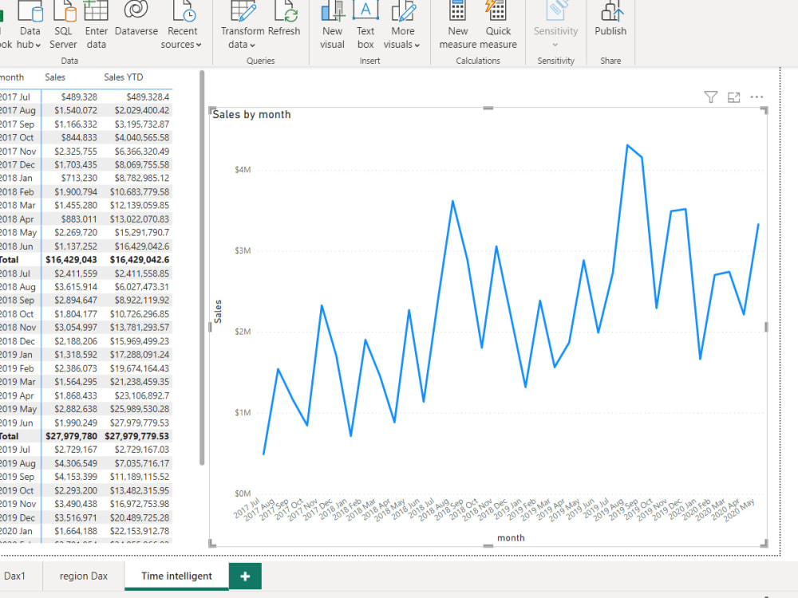Open the Sales by month visual in focus mode
Viewport: 798px width, 598px height.
click(x=733, y=96)
